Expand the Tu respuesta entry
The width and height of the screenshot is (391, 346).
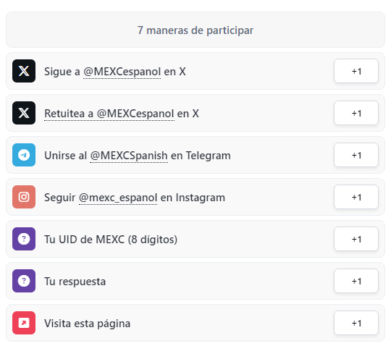(x=195, y=281)
